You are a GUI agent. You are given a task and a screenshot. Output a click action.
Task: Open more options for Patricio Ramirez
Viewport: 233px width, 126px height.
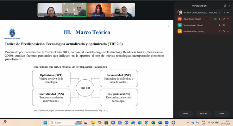coord(228,31)
